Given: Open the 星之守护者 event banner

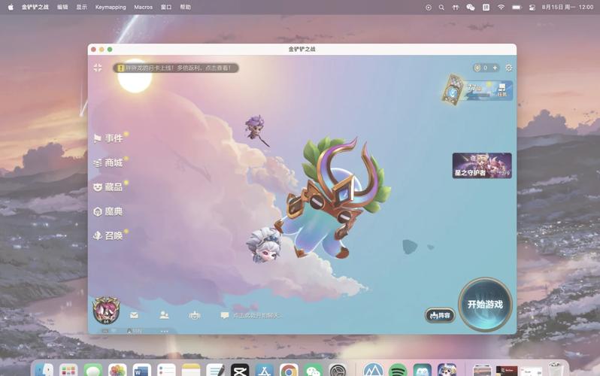Looking at the screenshot, I should [x=481, y=165].
